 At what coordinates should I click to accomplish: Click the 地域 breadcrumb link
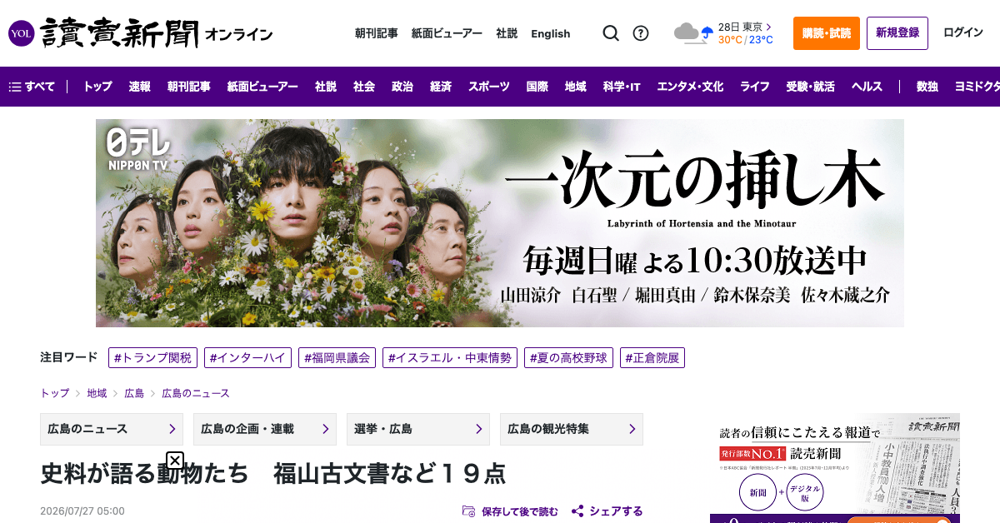coord(97,393)
